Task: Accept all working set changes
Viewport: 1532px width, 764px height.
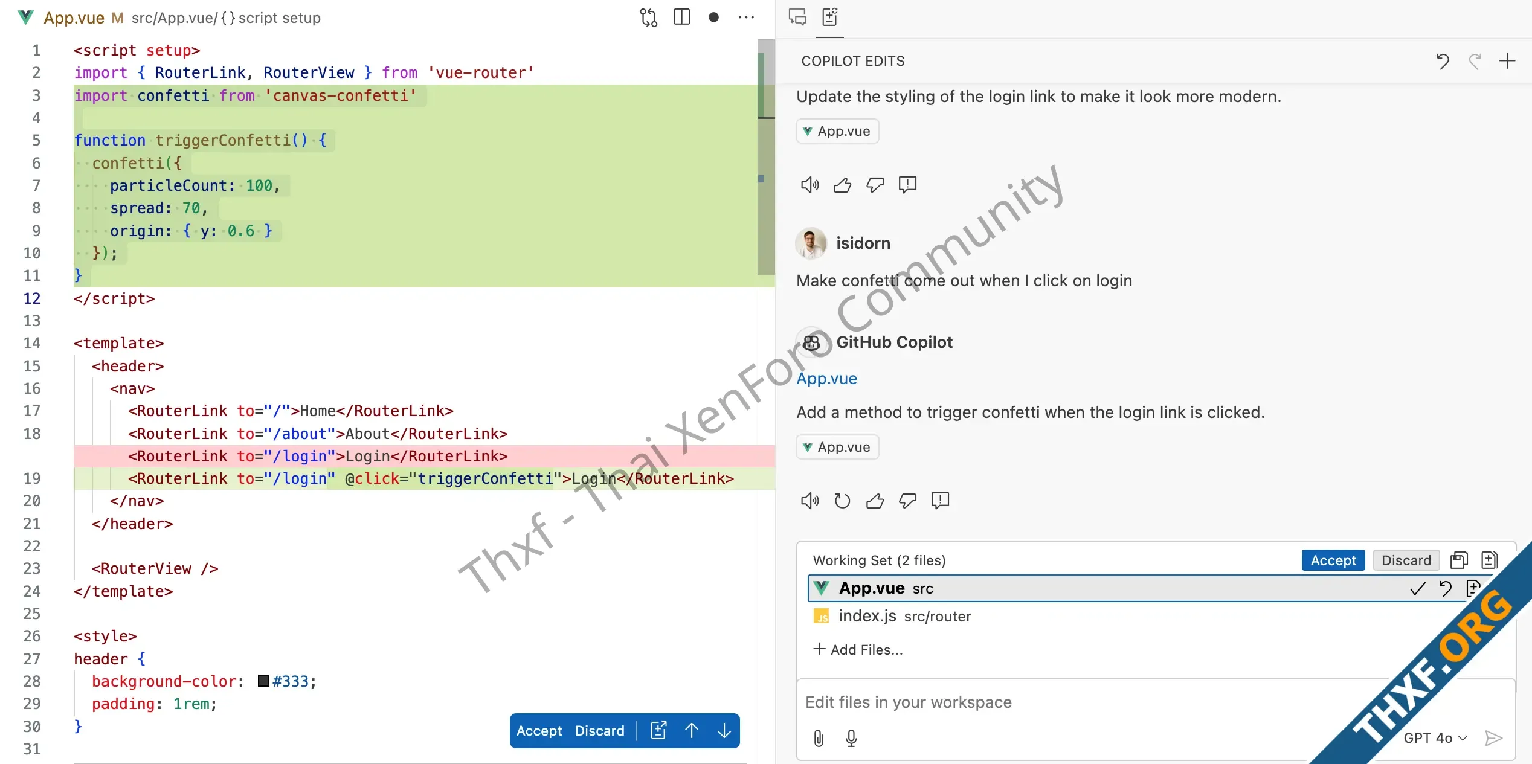Action: coord(1332,560)
